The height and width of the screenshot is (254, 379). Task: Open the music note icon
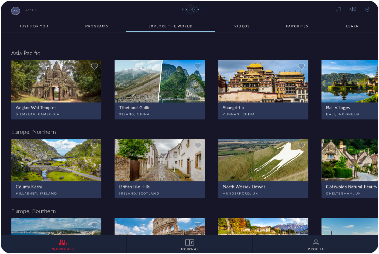point(338,9)
